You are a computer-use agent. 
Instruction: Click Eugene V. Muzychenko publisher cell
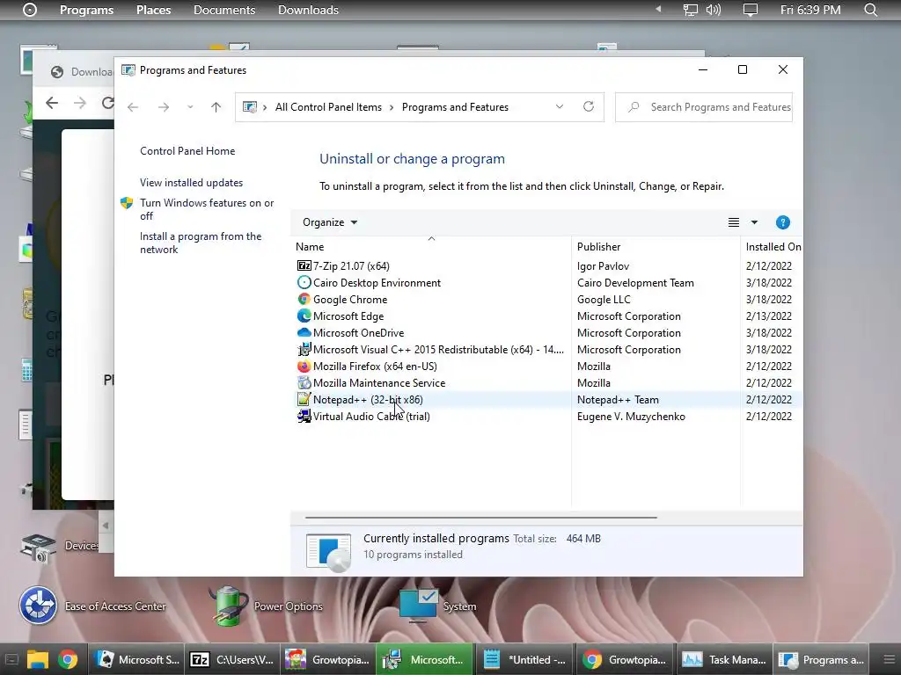(x=631, y=417)
